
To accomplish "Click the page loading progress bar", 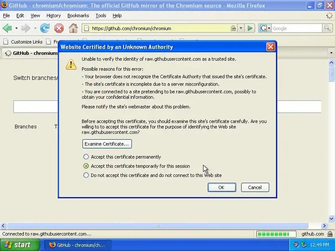I will (x=276, y=234).
